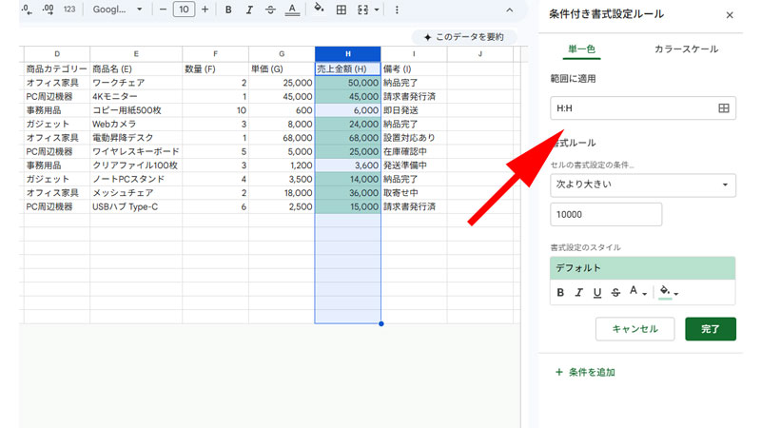Image resolution: width=761 pixels, height=428 pixels.
Task: Select cell ワークチェア
Action: [136, 83]
